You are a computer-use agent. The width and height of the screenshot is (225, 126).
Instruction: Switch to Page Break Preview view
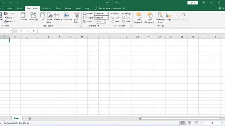[197, 122]
